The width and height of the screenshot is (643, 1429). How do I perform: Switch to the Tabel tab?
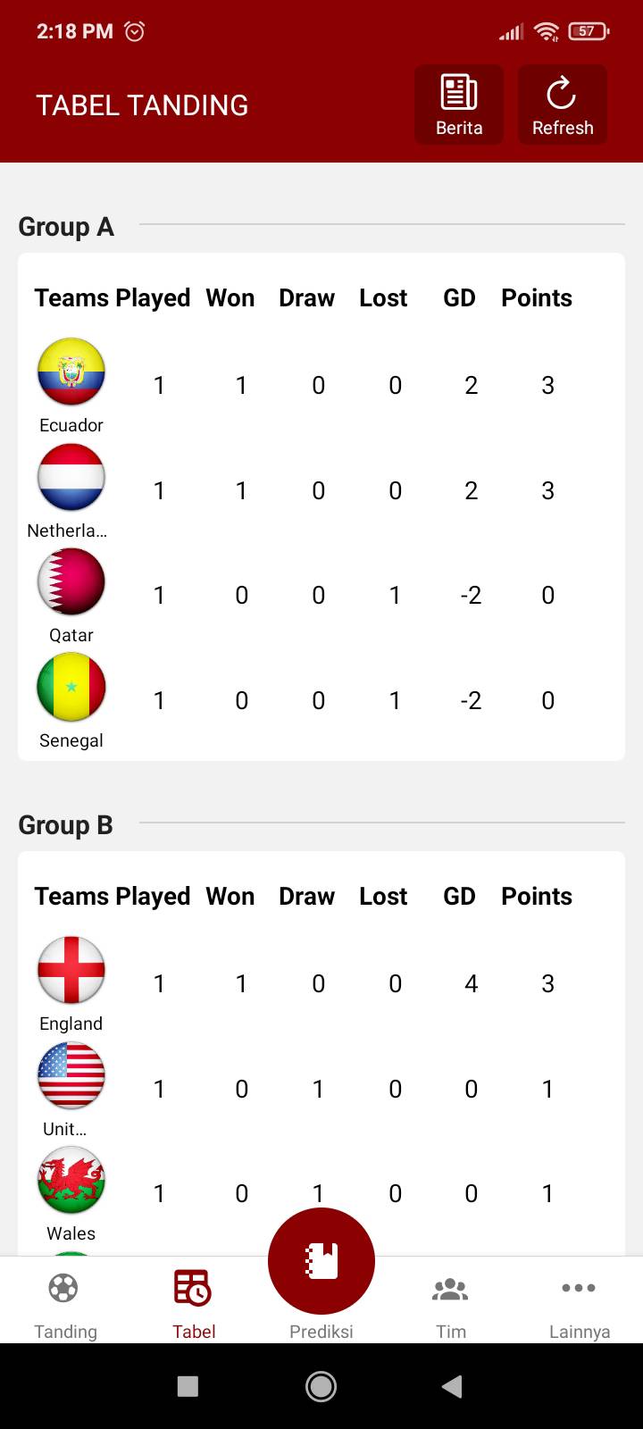[x=193, y=1304]
